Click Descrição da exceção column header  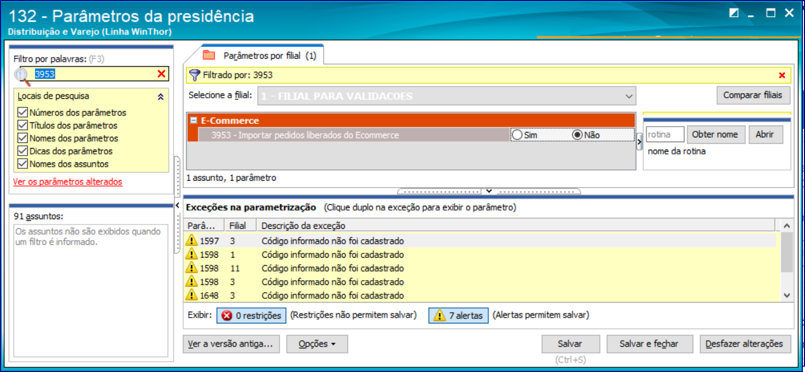point(515,226)
